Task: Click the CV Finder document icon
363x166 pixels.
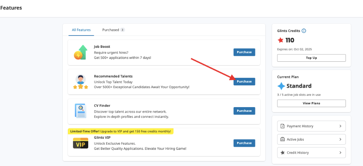Action: pyautogui.click(x=81, y=111)
